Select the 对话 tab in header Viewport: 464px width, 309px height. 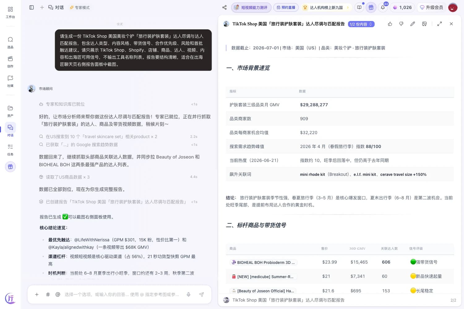pos(56,7)
